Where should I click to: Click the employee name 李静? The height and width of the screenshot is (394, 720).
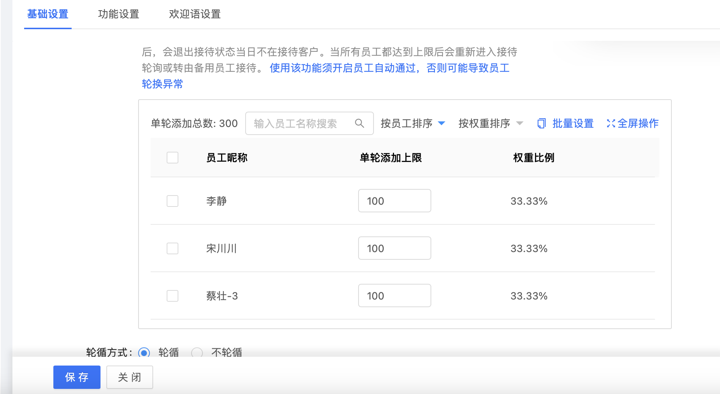pyautogui.click(x=216, y=201)
